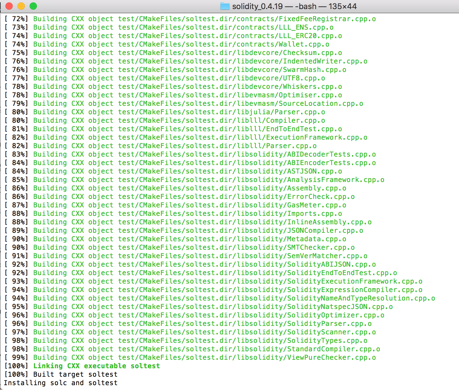Click the libsolidity/Imports.cpp.o line
The height and width of the screenshot is (390, 459).
pos(173,213)
